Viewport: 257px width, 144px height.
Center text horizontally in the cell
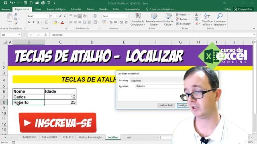point(75,22)
